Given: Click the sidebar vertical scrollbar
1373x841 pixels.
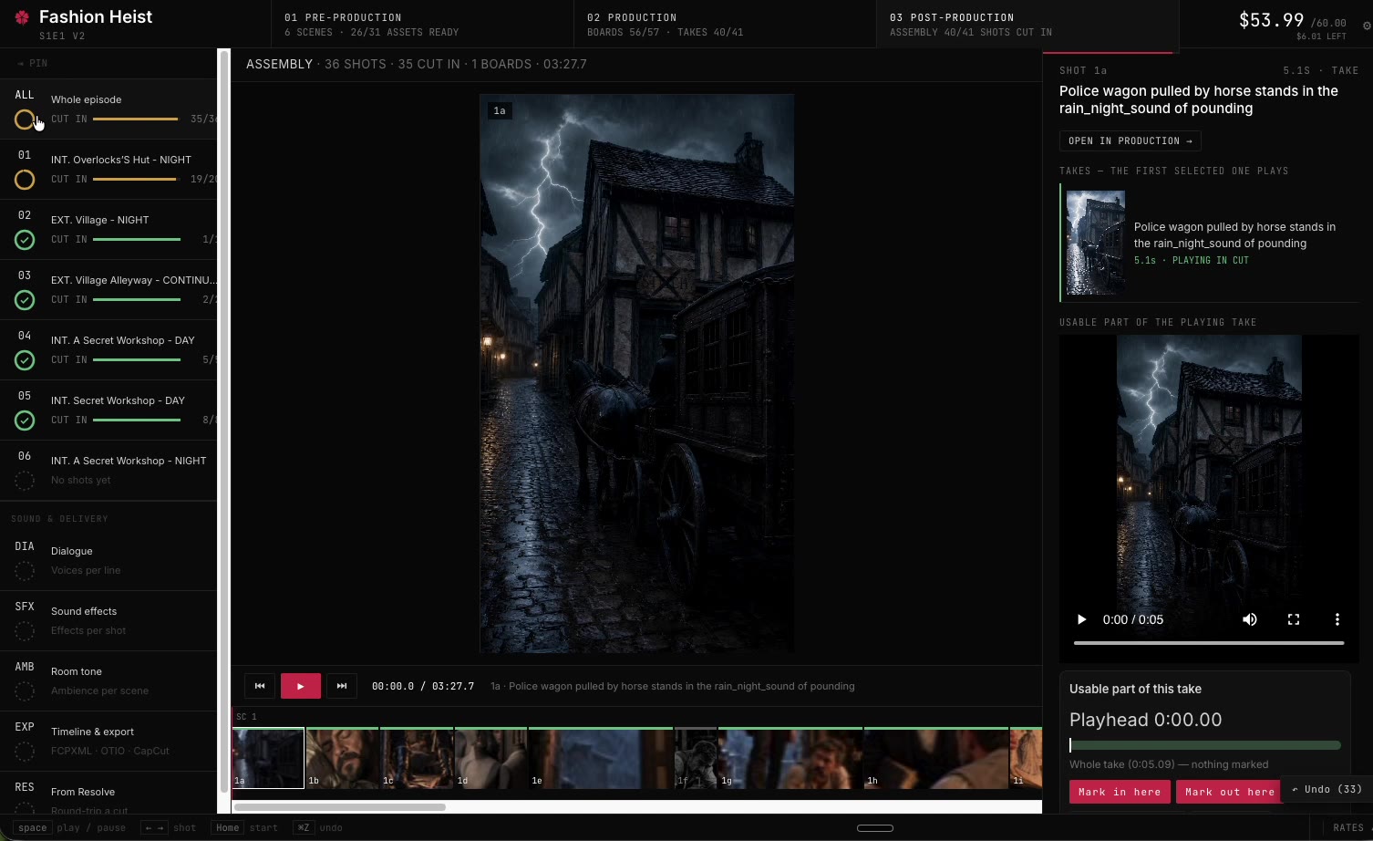Looking at the screenshot, I should click(223, 420).
